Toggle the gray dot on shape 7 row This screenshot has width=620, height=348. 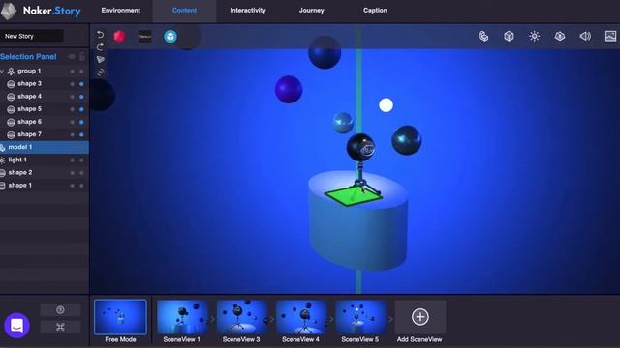click(72, 134)
